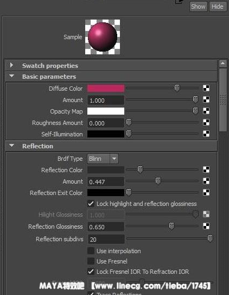This screenshot has height=295, width=229.
Task: Click the Reflection Glossiness value field
Action: tap(106, 227)
